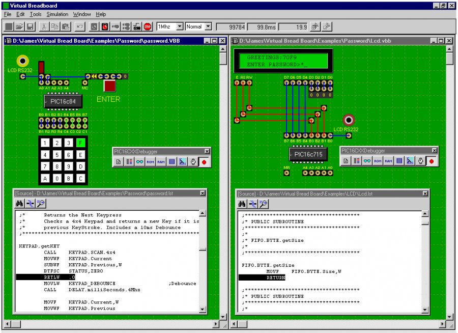The height and width of the screenshot is (333, 458).
Task: Click keypad key D
Action: [x=80, y=166]
